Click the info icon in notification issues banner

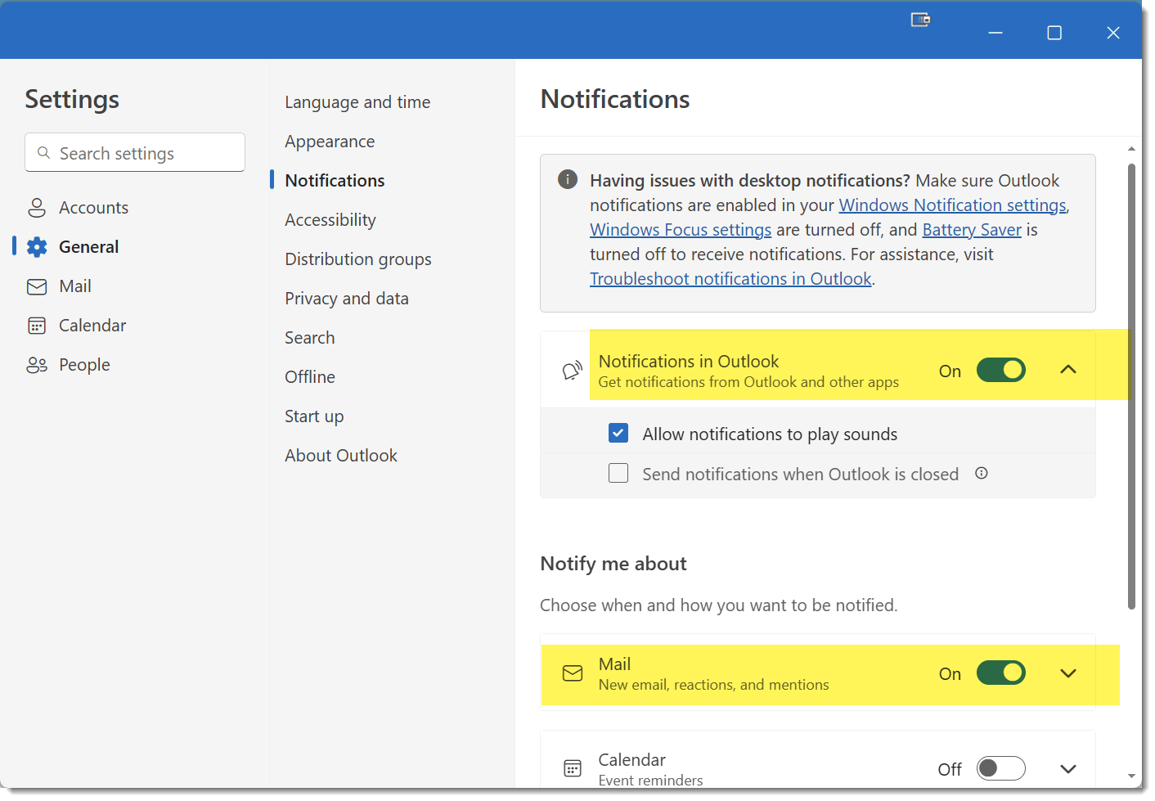tap(568, 179)
